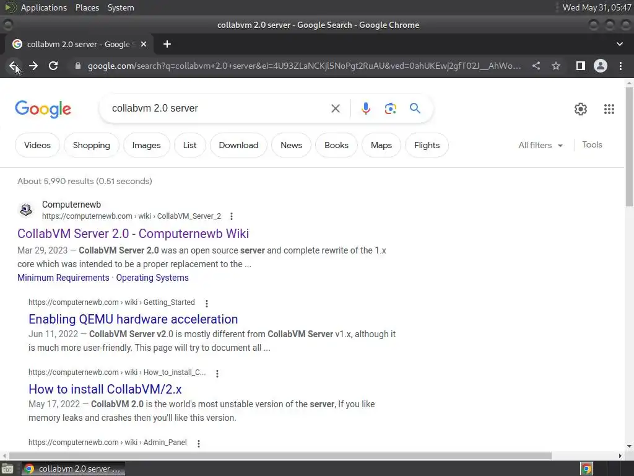Open the Operating Systems sublink
This screenshot has width=634, height=476.
152,278
